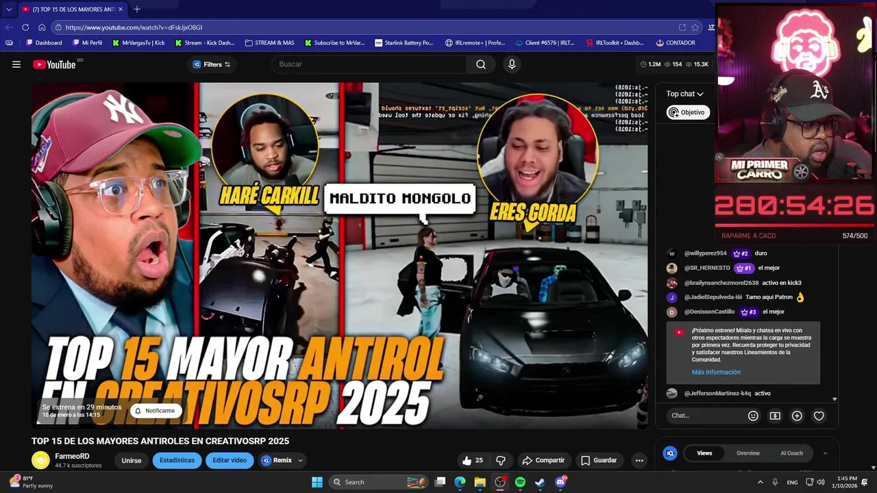Open FarmeoRD channel avatar
877x493 pixels.
(x=40, y=461)
